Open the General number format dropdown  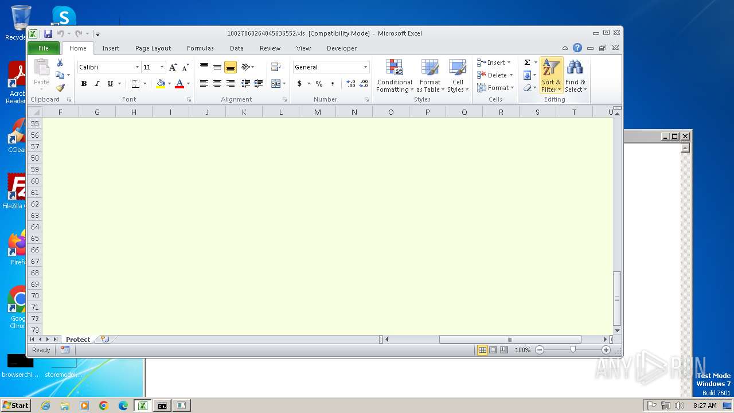pos(365,67)
